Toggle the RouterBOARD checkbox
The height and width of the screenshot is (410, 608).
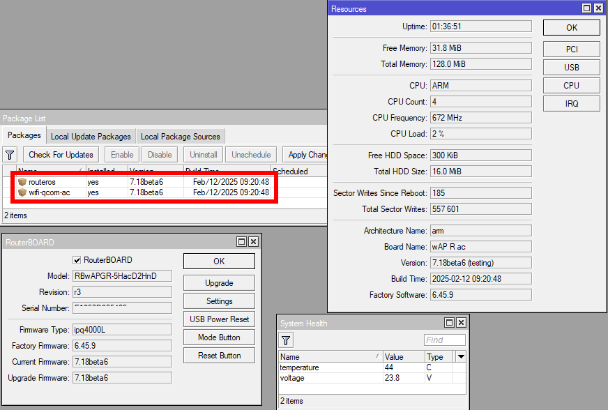coord(77,260)
